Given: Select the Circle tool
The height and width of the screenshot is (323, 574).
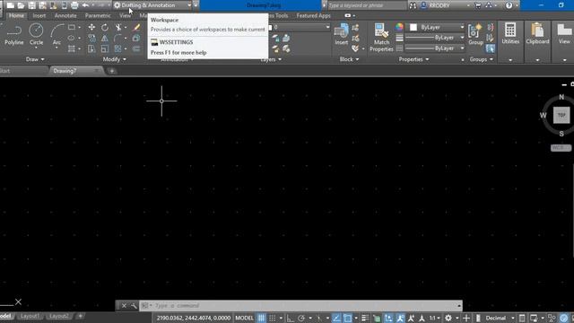Looking at the screenshot, I should pos(36,34).
